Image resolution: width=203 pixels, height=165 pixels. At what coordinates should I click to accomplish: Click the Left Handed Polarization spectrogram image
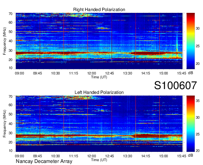coord(99,124)
